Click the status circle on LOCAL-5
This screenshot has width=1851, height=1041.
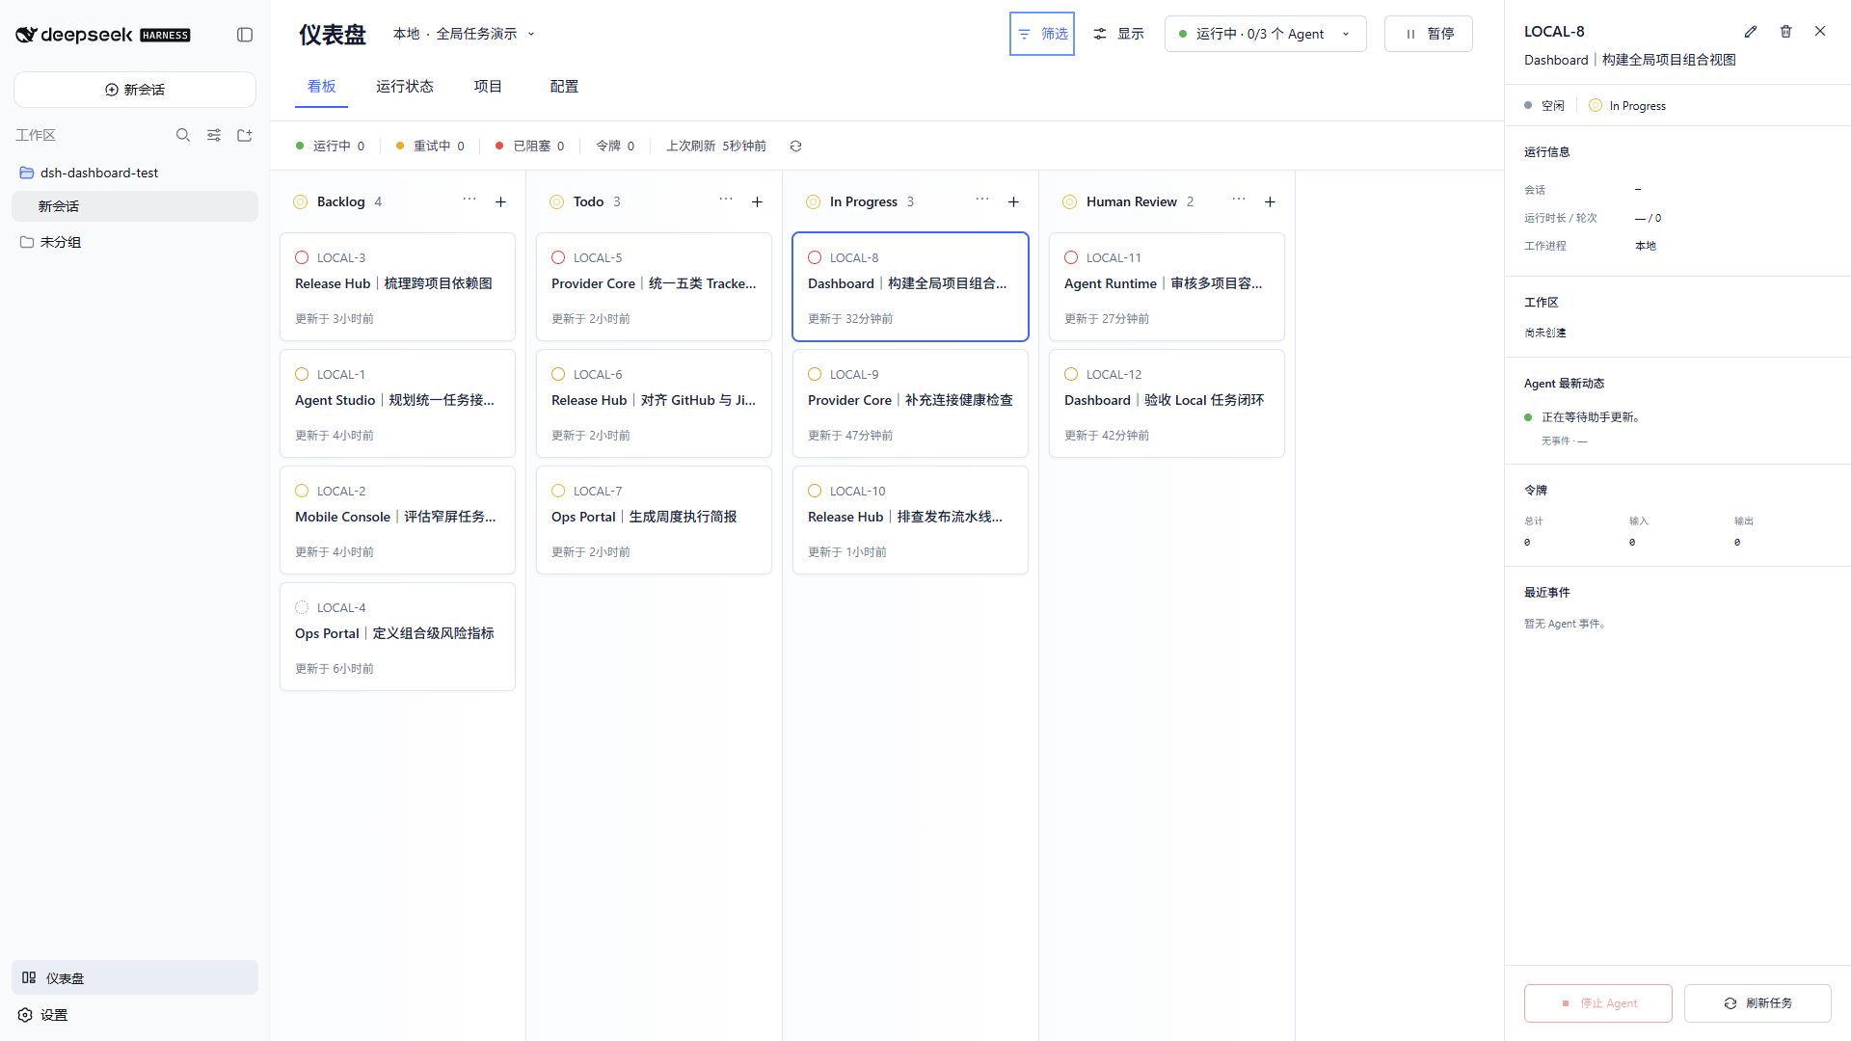pyautogui.click(x=558, y=257)
